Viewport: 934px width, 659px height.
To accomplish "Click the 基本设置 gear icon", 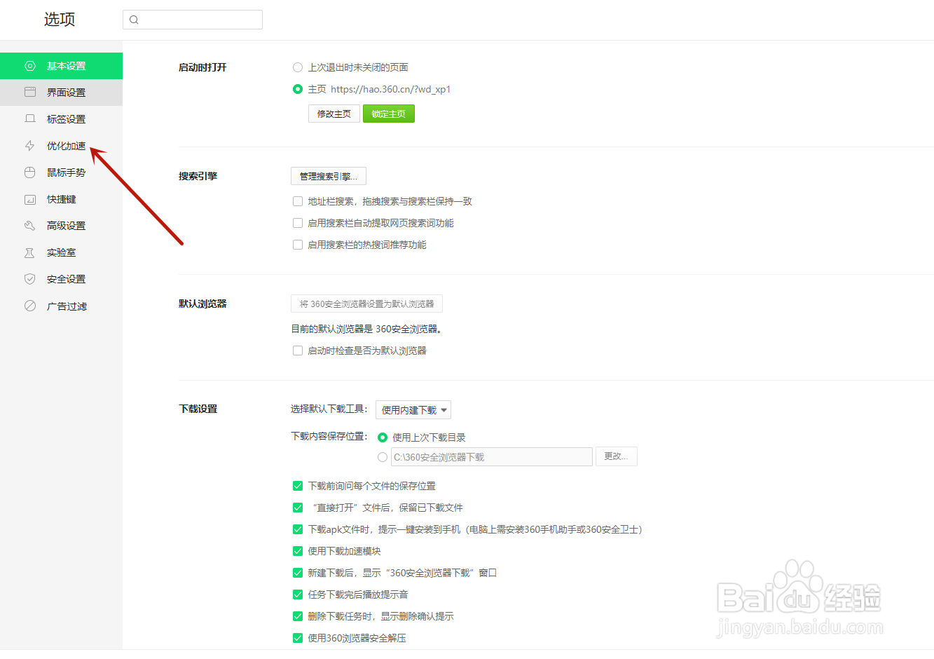I will click(30, 66).
